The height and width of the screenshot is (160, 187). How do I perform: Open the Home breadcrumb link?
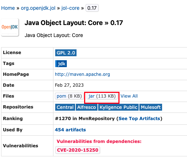pos(8,8)
